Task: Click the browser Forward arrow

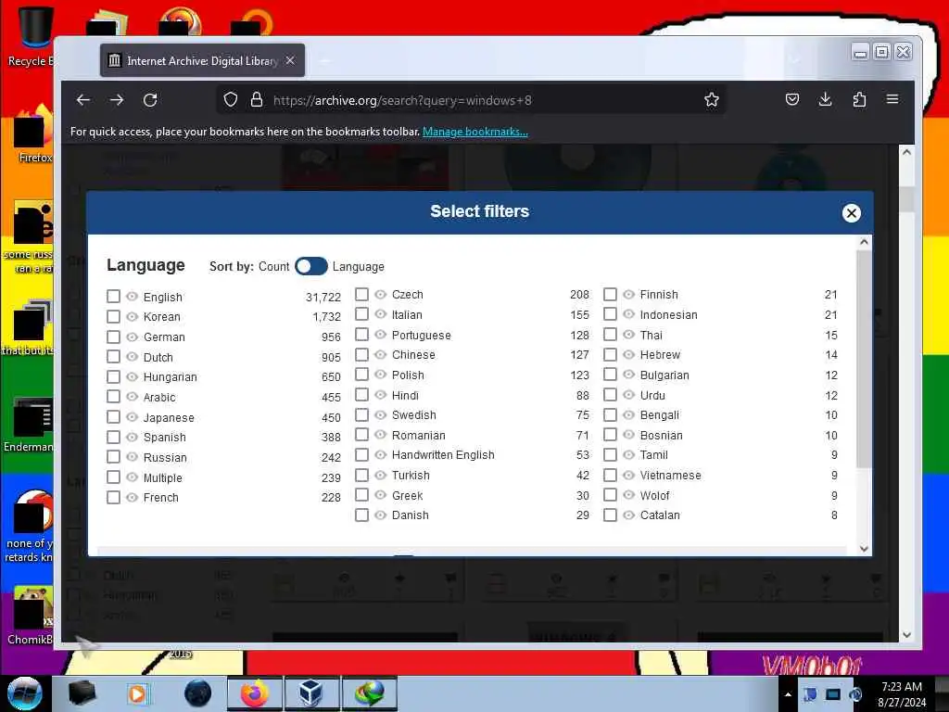Action: click(x=117, y=100)
